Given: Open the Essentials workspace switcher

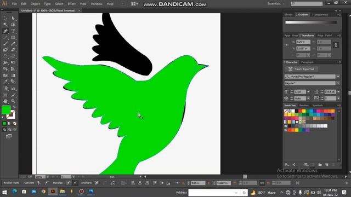Looking at the screenshot, I should pos(276,4).
